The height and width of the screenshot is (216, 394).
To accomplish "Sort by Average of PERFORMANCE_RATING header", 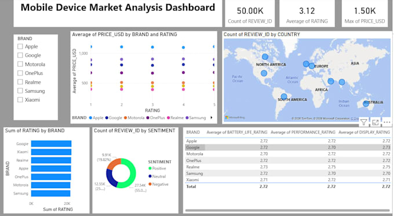I will pyautogui.click(x=303, y=132).
